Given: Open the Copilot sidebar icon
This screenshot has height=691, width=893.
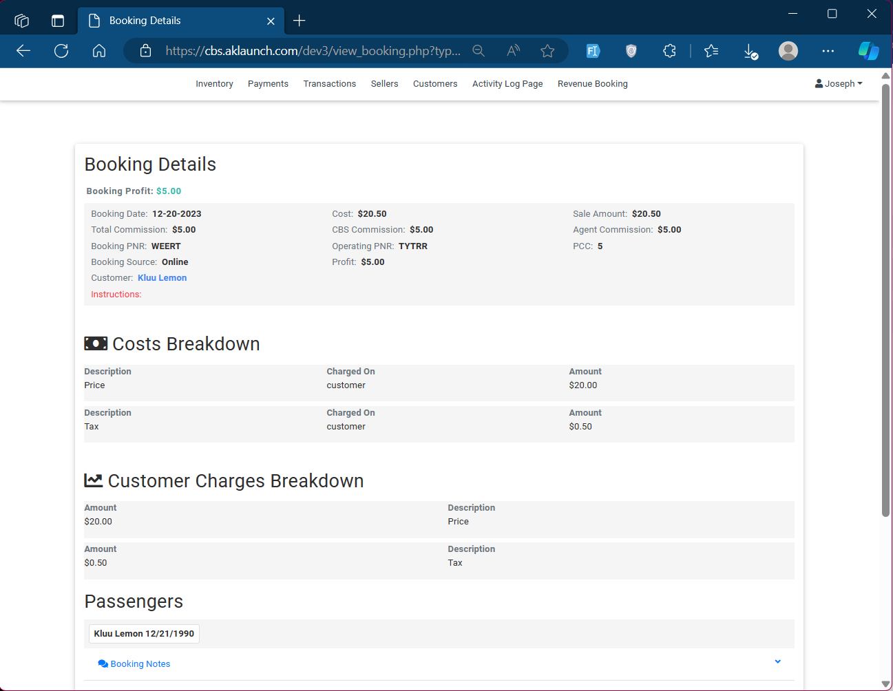Looking at the screenshot, I should (x=868, y=51).
